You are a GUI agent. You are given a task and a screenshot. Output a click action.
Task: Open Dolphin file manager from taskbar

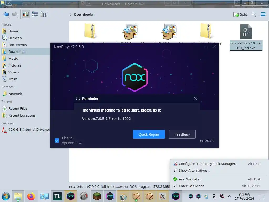point(18,196)
